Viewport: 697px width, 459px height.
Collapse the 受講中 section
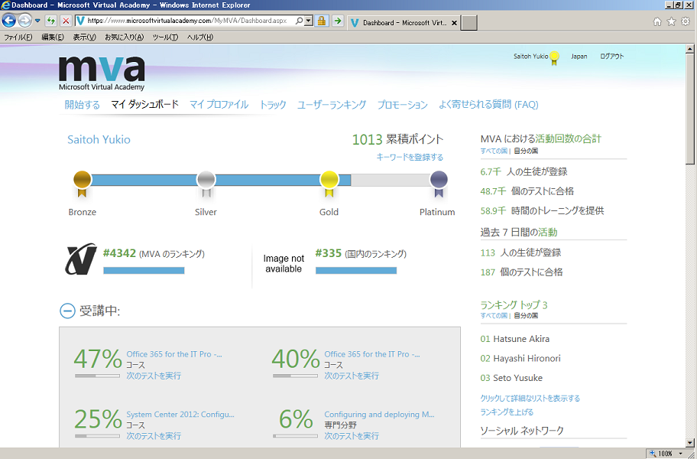[67, 311]
